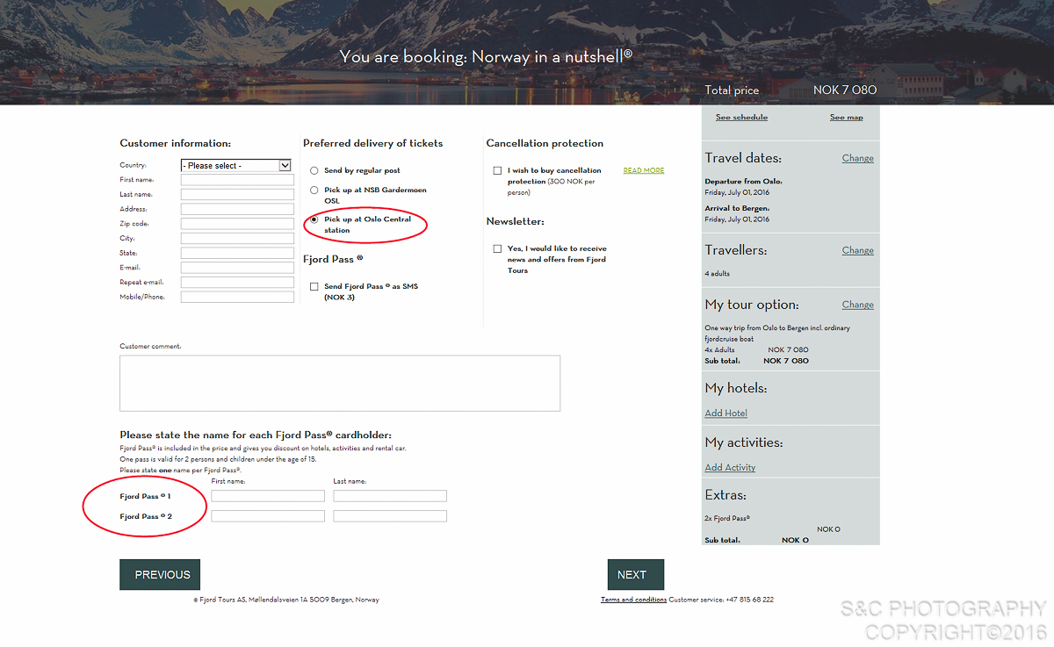Focus the E-mail input field

237,268
